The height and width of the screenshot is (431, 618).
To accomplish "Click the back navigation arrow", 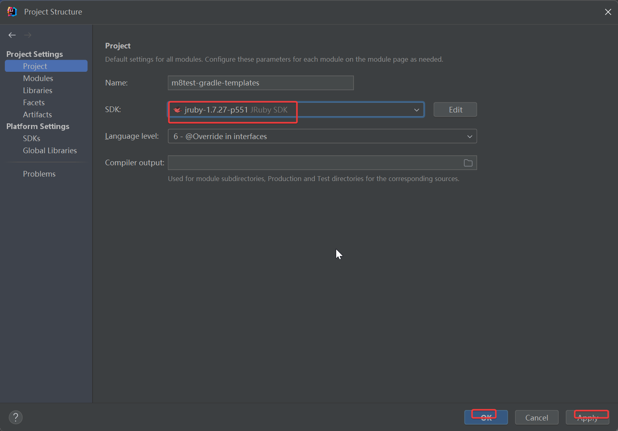I will pos(12,35).
